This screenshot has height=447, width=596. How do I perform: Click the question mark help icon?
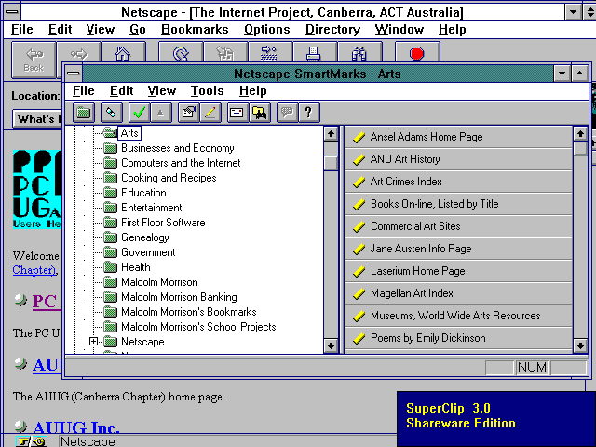point(308,113)
